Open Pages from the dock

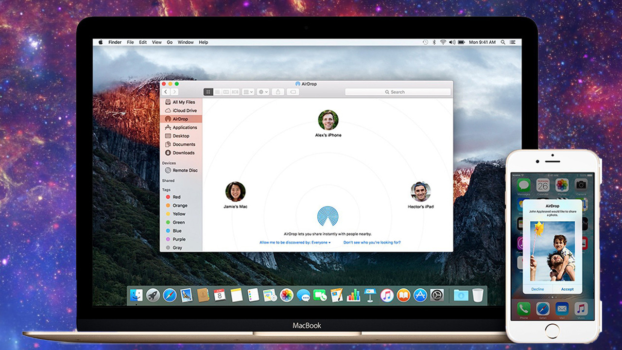coord(336,295)
